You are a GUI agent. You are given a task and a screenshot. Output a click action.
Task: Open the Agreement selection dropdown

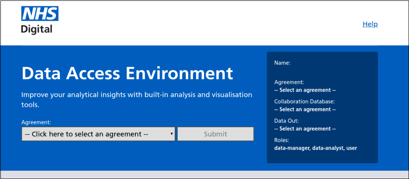pyautogui.click(x=99, y=134)
